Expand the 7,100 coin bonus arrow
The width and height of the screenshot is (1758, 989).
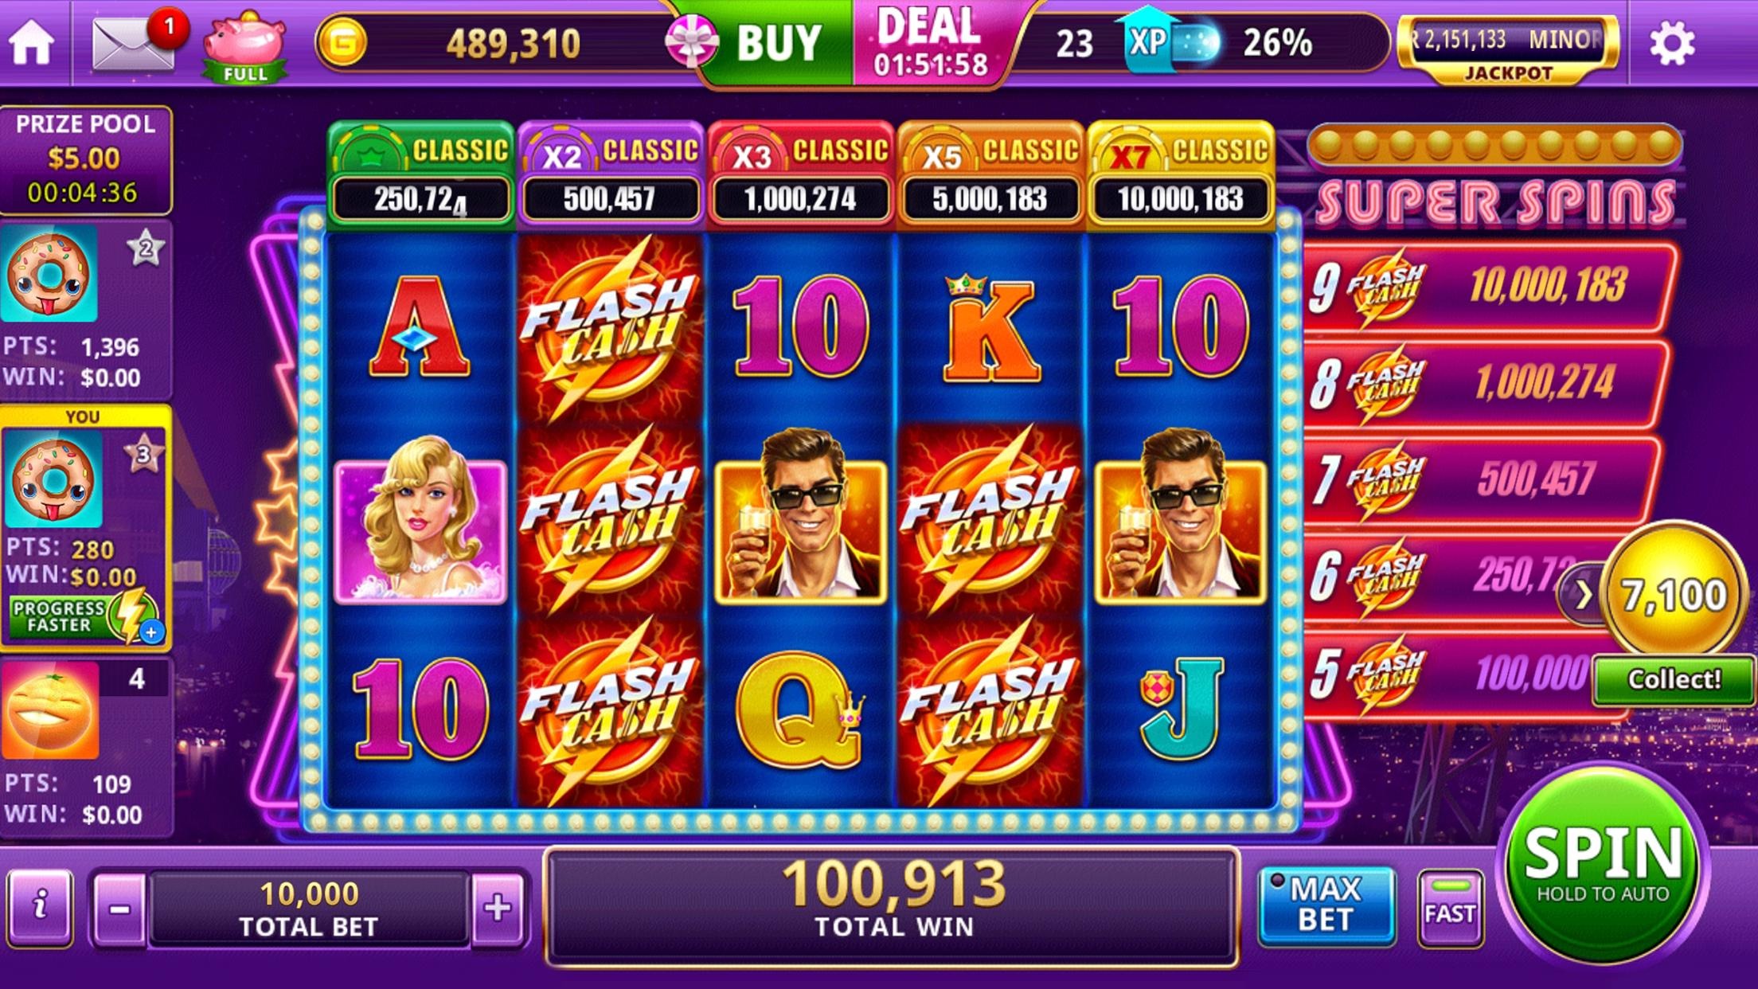(1582, 593)
